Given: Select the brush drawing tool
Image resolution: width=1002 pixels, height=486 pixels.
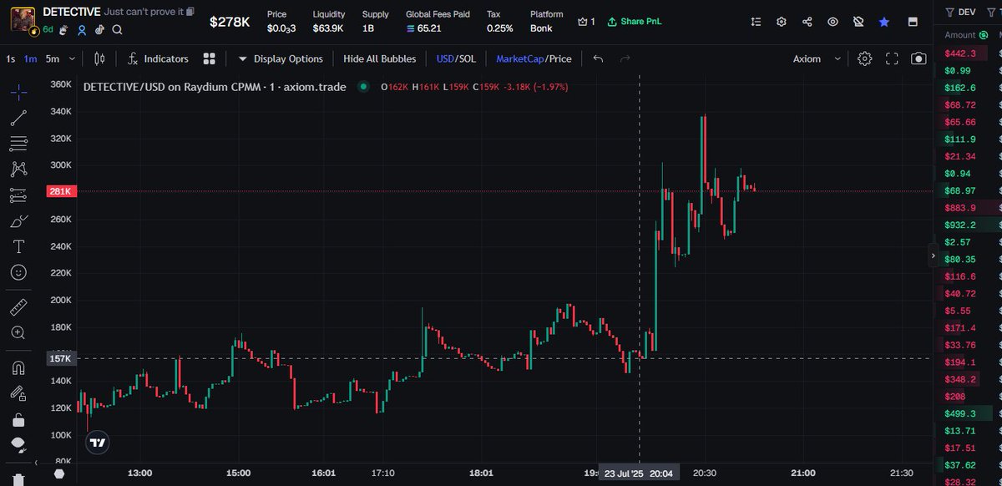Looking at the screenshot, I should [x=18, y=221].
